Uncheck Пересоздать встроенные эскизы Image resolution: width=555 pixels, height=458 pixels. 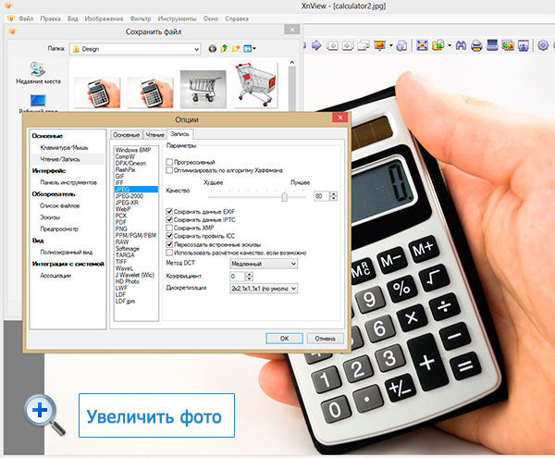(x=169, y=244)
